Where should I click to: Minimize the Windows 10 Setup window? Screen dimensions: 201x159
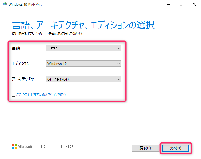pos(168,4)
